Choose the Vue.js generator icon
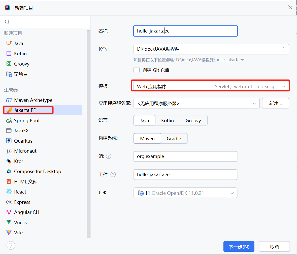This screenshot has height=255, width=297. pos(9,222)
